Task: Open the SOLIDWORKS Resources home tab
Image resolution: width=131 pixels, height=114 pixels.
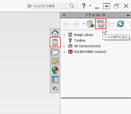Action: pos(55,33)
